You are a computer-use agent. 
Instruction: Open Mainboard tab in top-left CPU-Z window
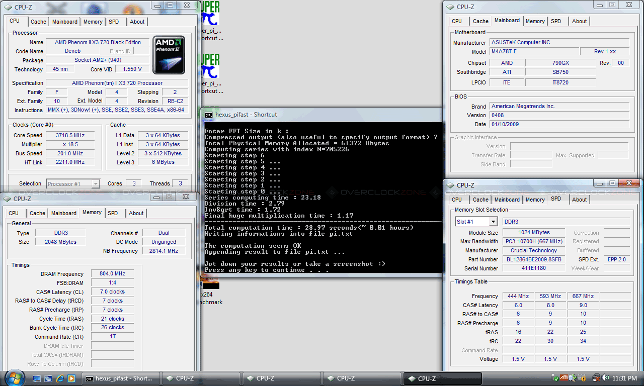[x=65, y=22]
